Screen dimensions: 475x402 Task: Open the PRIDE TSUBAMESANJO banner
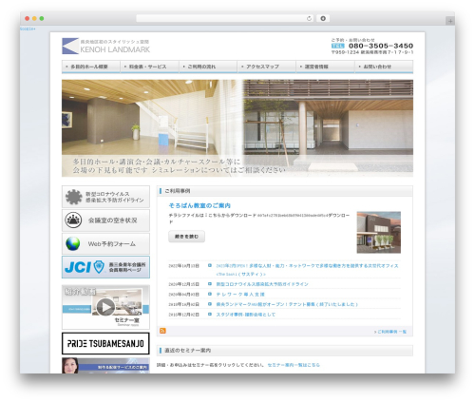(x=105, y=343)
